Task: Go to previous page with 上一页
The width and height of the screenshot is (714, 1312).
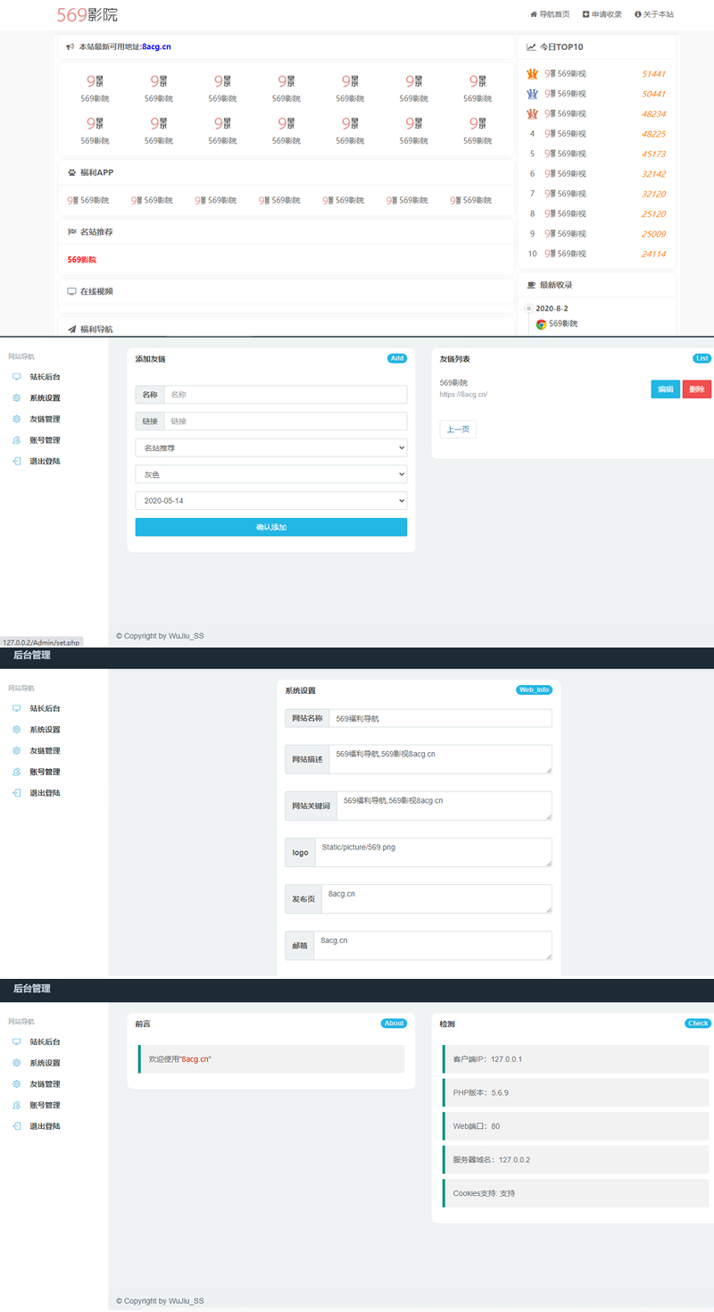Action: [x=458, y=430]
